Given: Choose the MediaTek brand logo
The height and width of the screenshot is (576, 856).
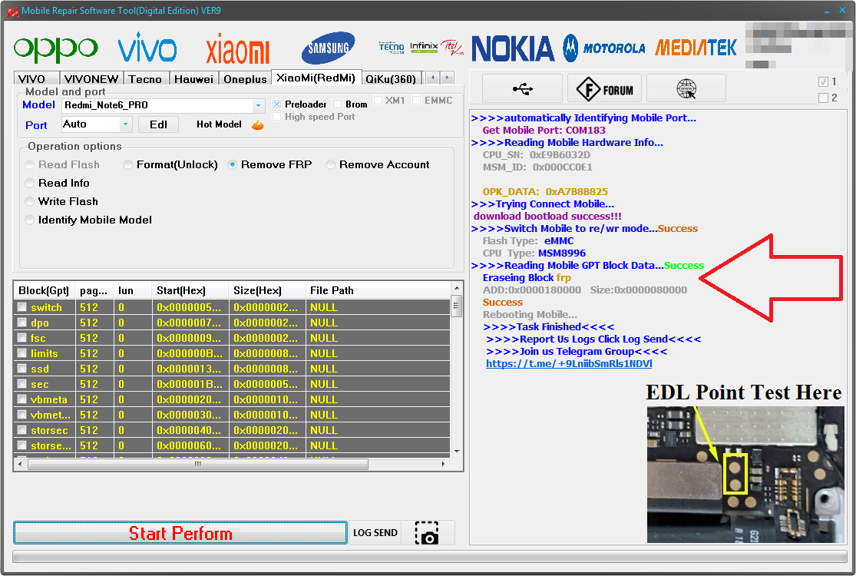Looking at the screenshot, I should 696,48.
